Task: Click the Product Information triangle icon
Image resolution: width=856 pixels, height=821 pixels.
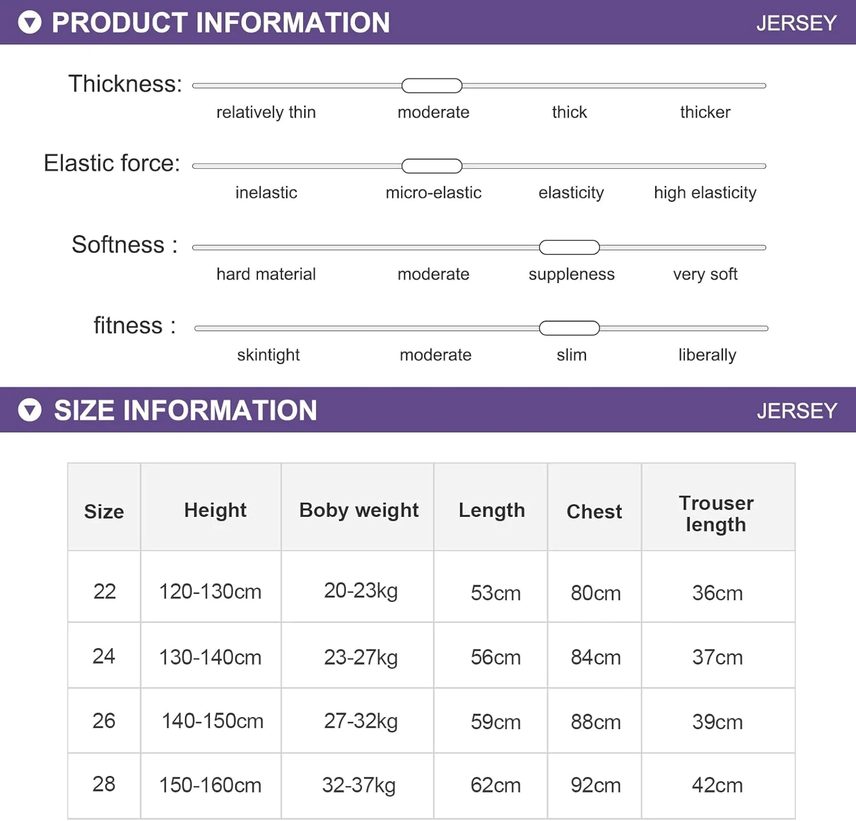Action: click(x=30, y=23)
